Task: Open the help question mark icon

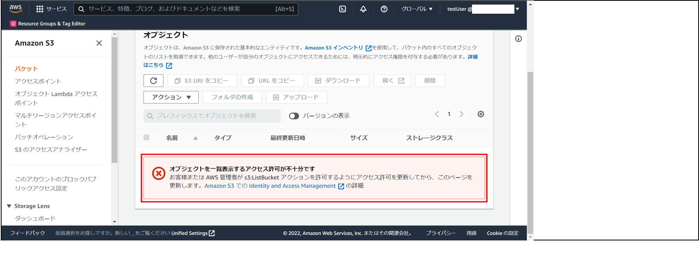Action: point(384,9)
